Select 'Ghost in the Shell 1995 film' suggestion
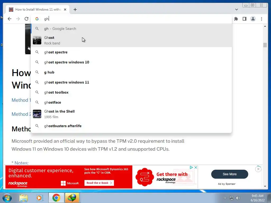Screen dimensions: 271x203 (x=131, y=114)
